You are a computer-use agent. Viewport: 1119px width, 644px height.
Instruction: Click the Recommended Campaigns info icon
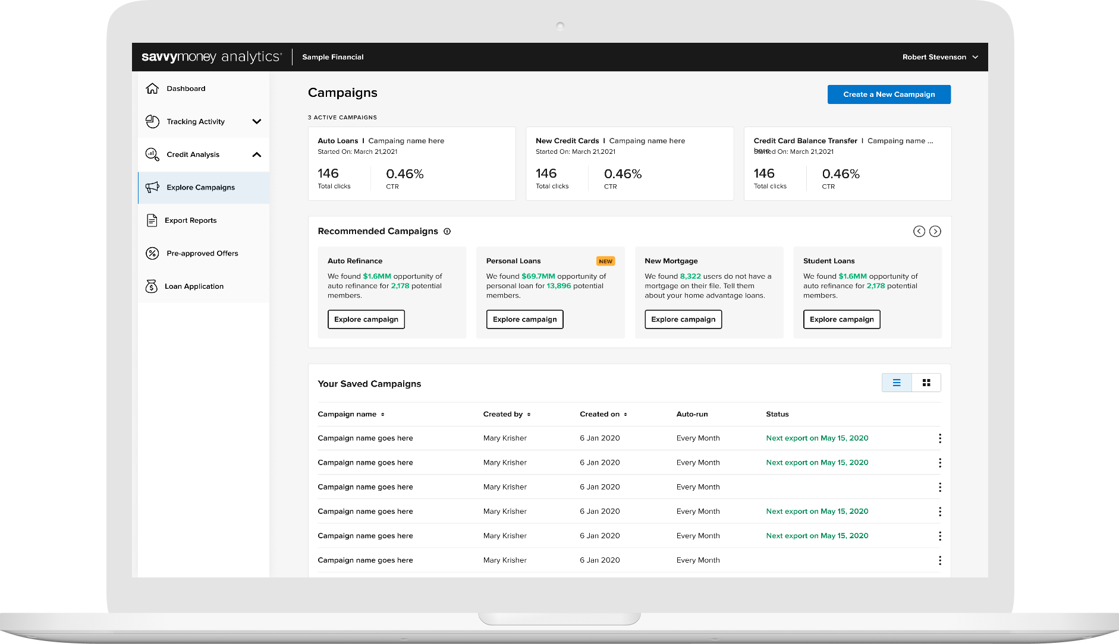click(x=447, y=232)
